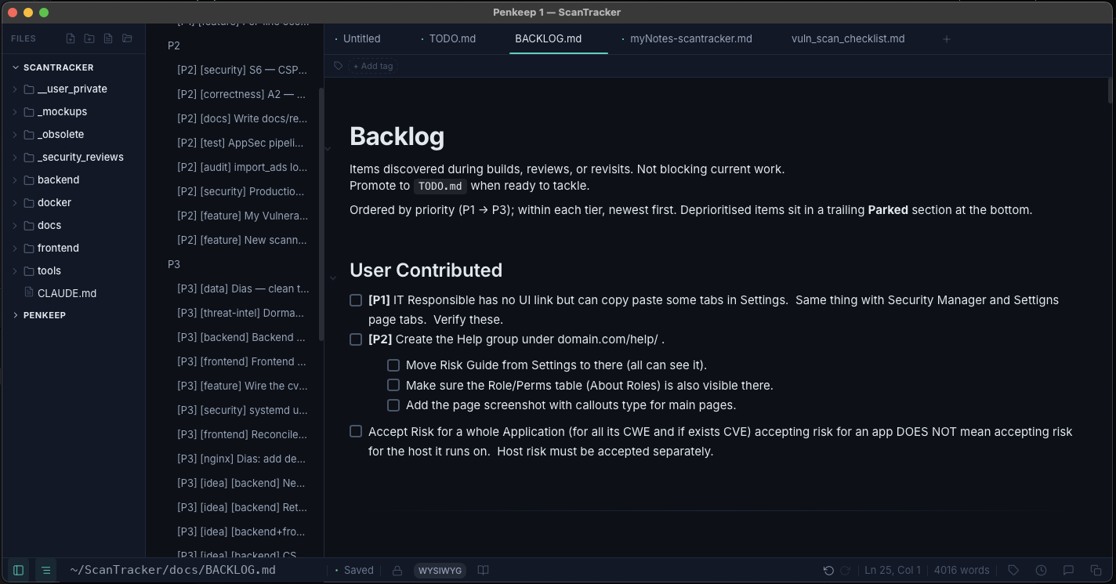Screen dimensions: 1116x584
Task: Switch to the Untitled tab
Action: 361,38
